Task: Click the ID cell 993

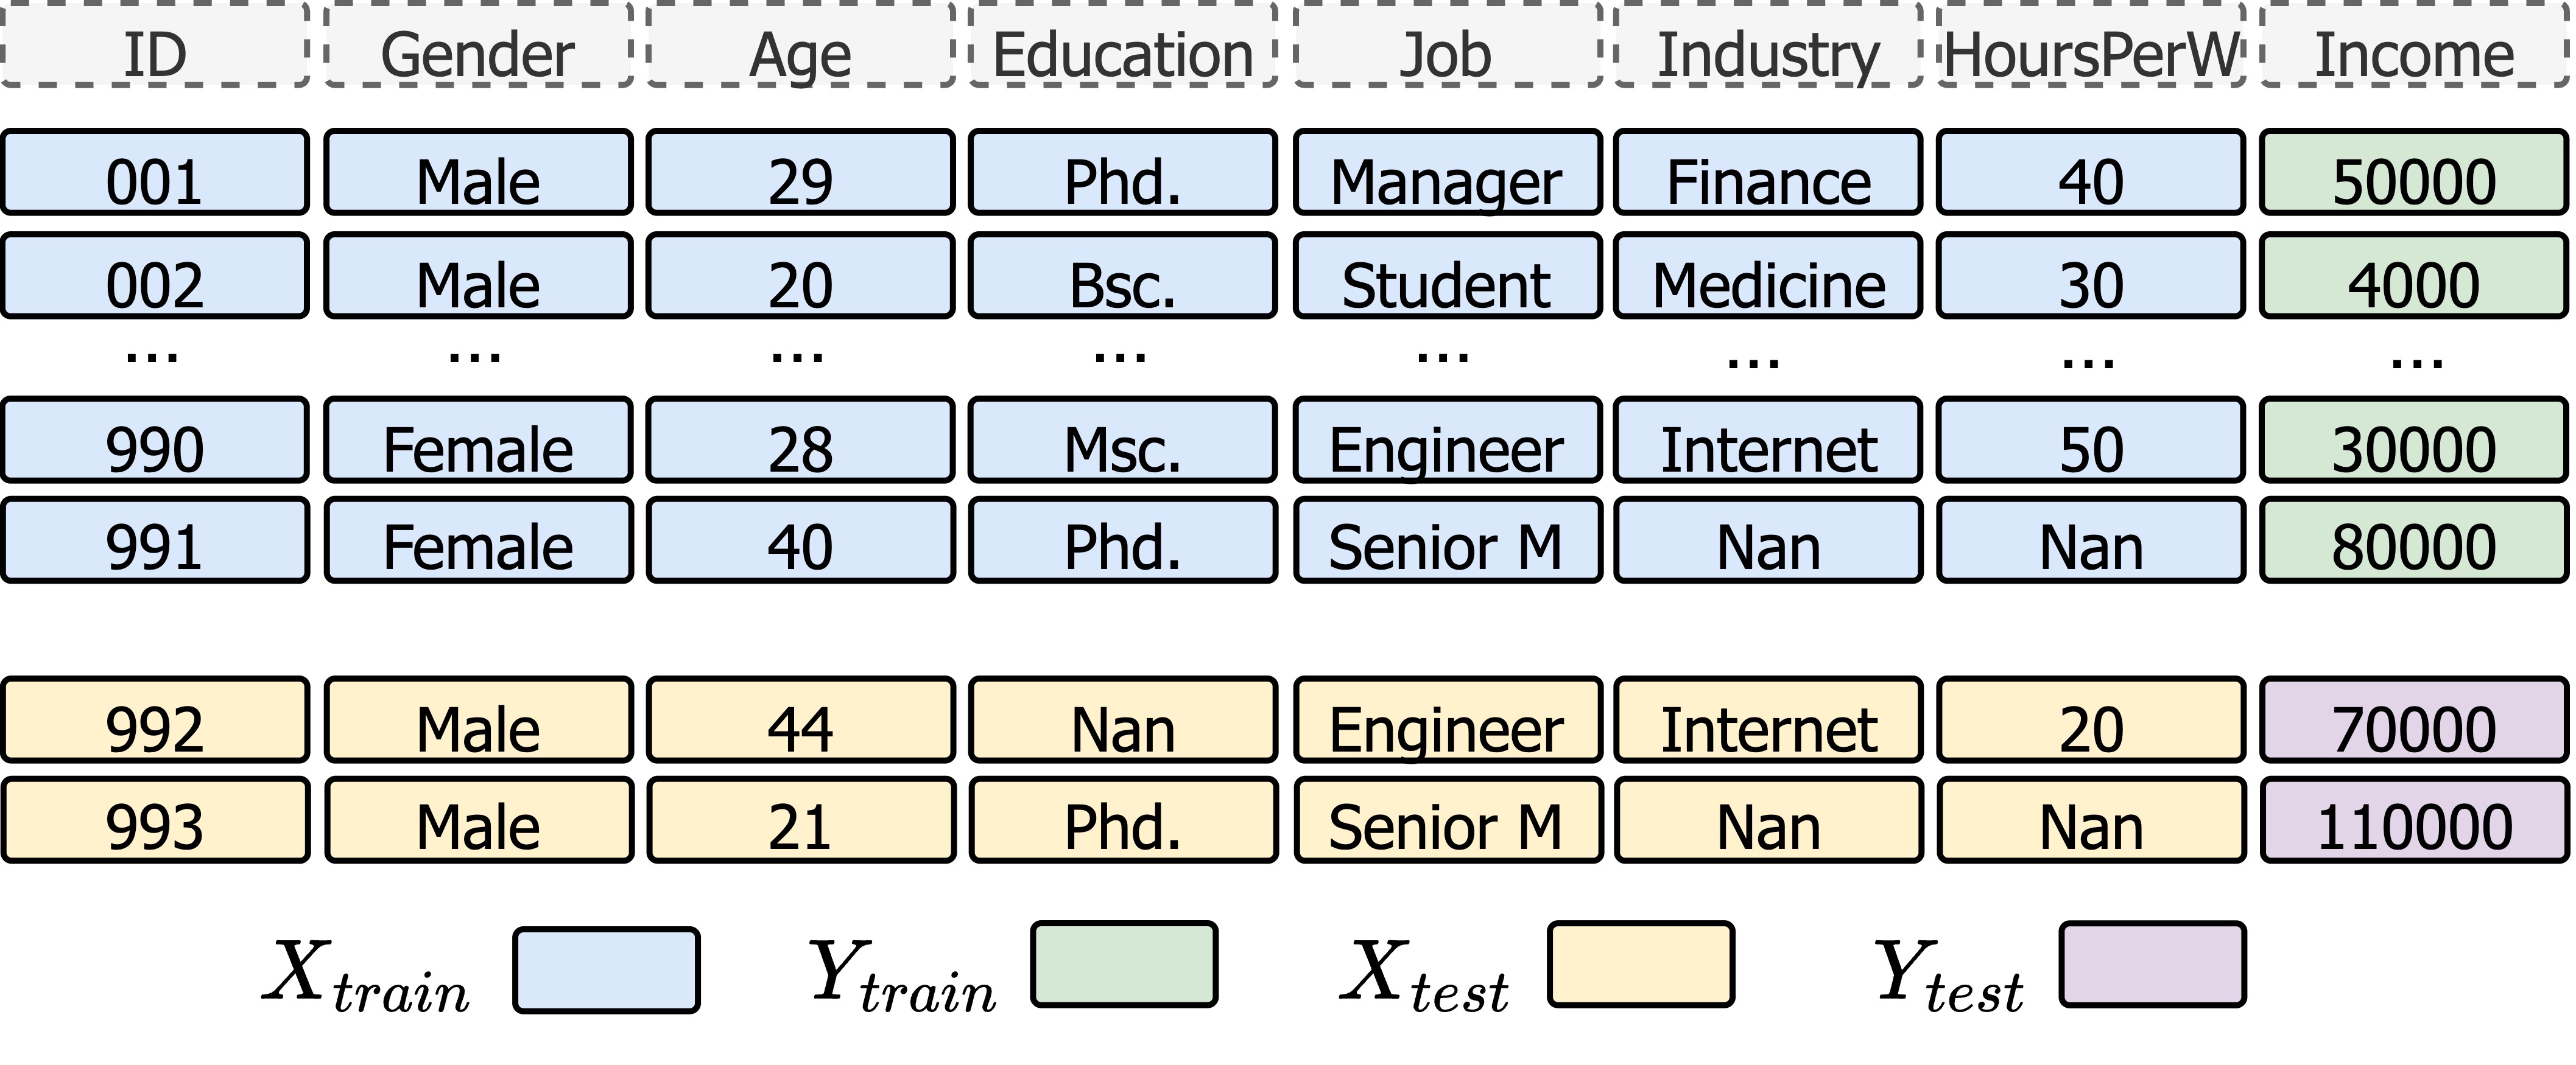Action: tap(155, 820)
